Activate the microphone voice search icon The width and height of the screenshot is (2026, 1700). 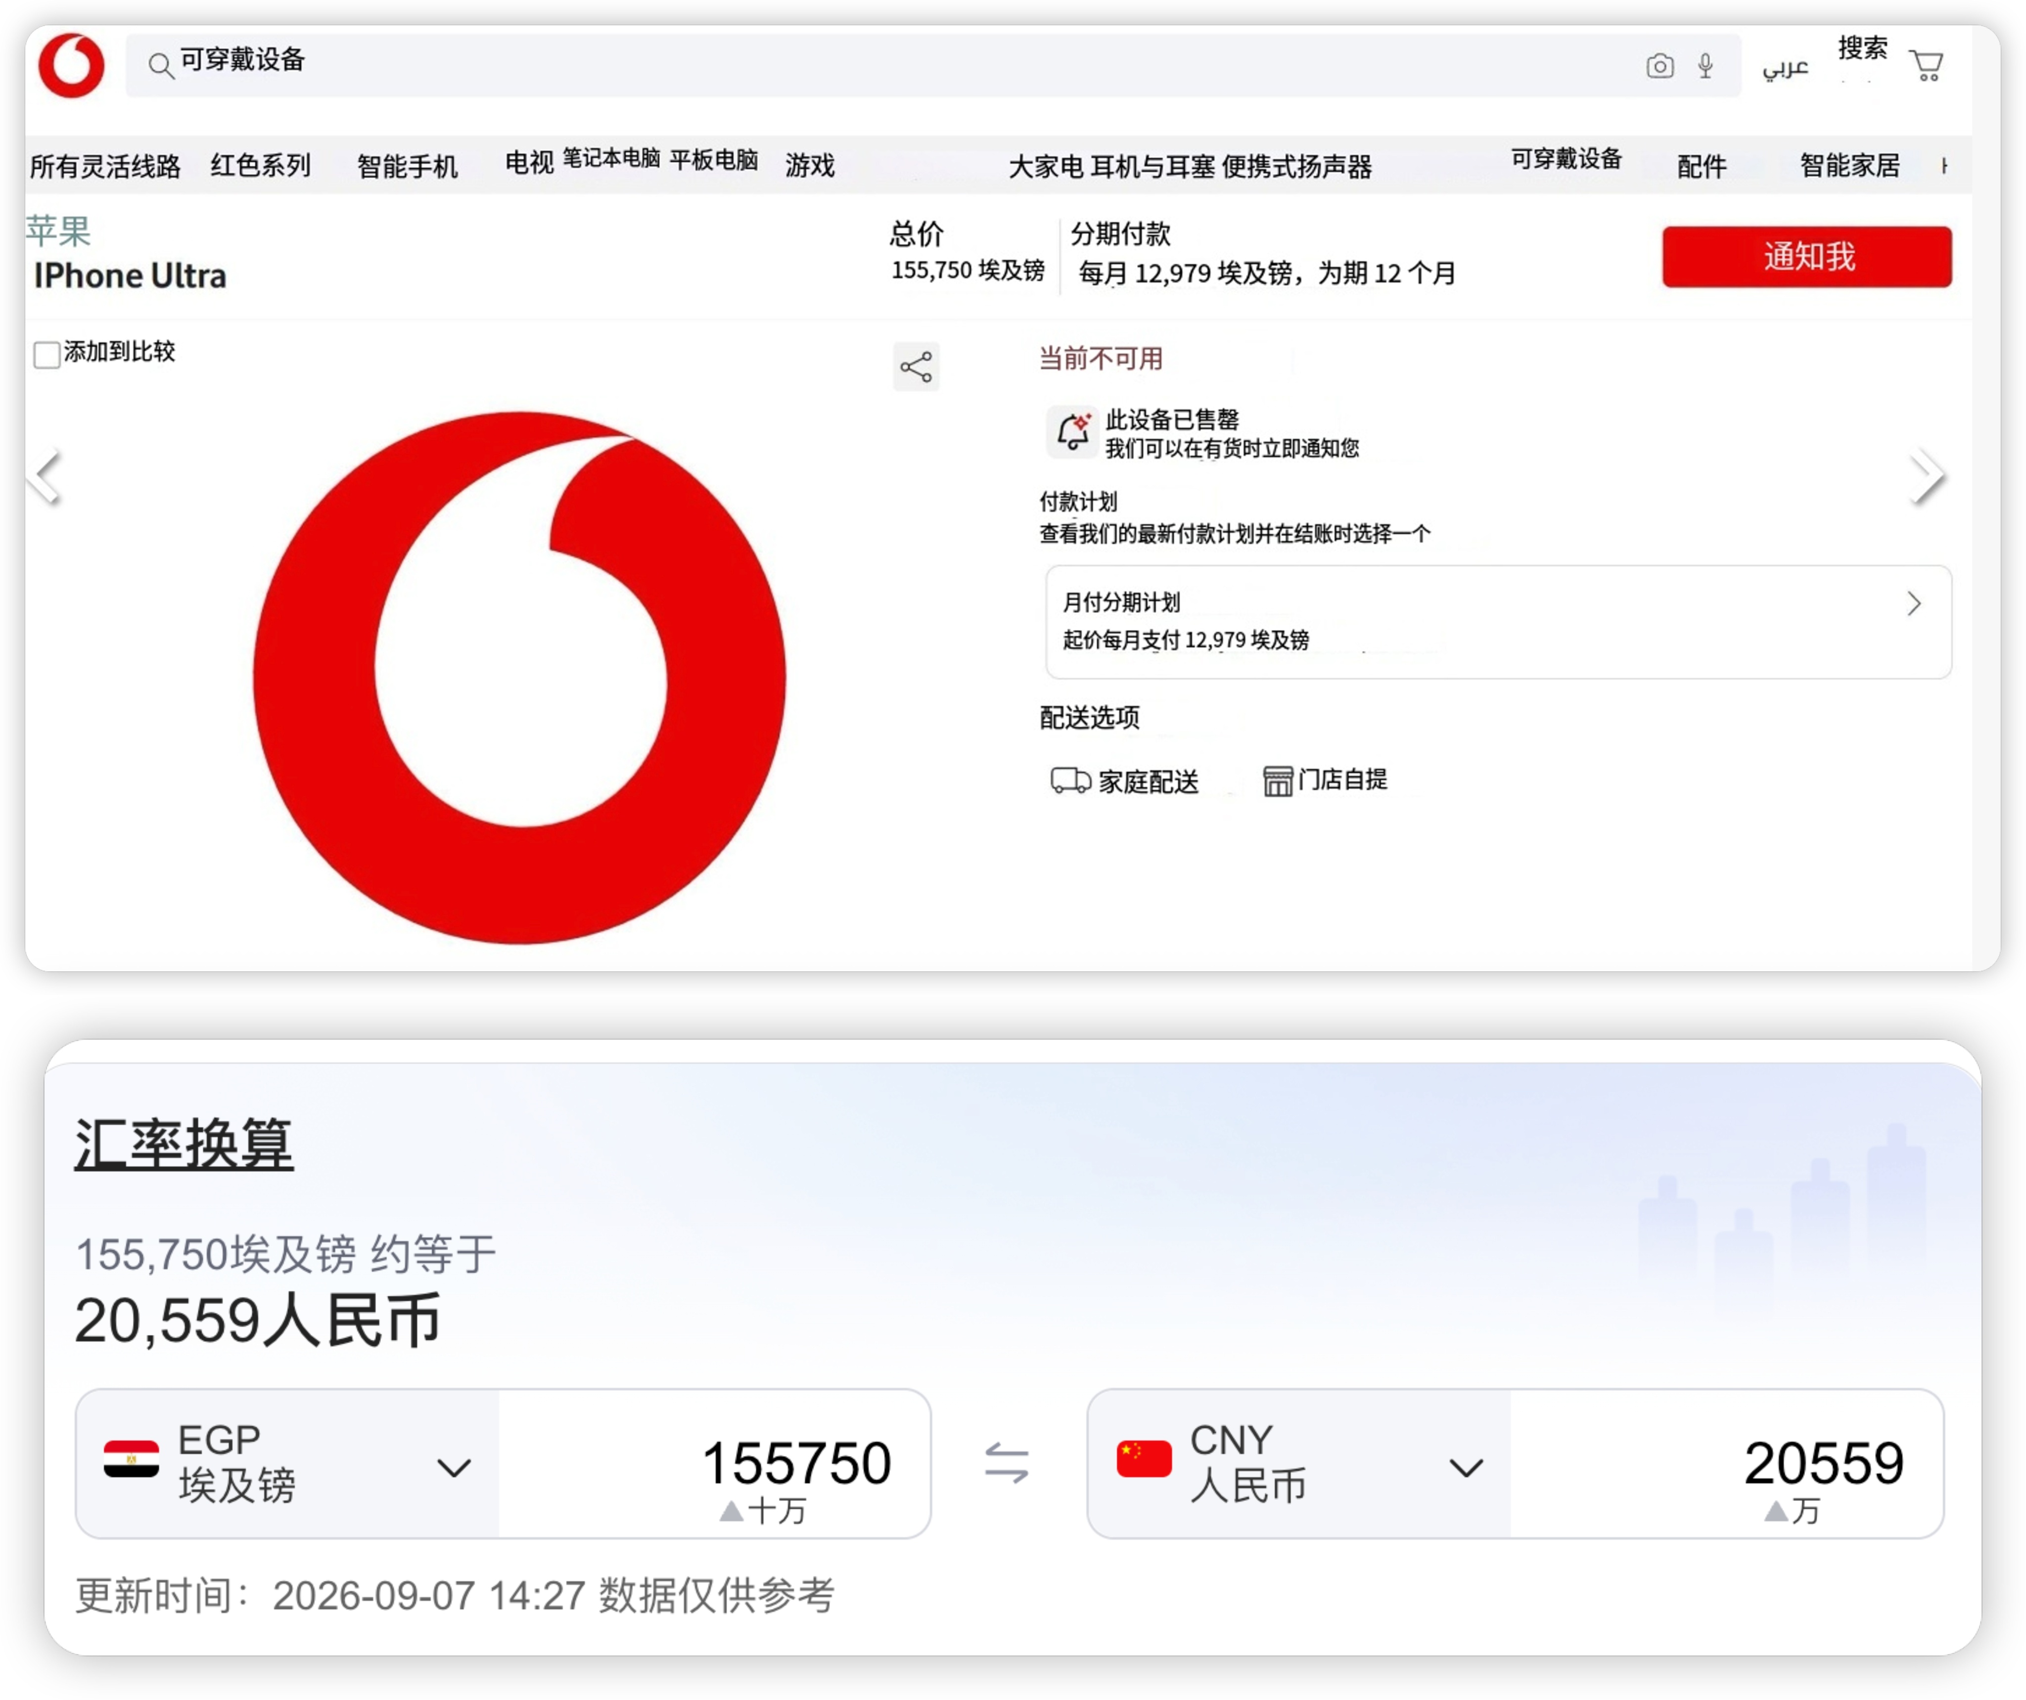1705,66
